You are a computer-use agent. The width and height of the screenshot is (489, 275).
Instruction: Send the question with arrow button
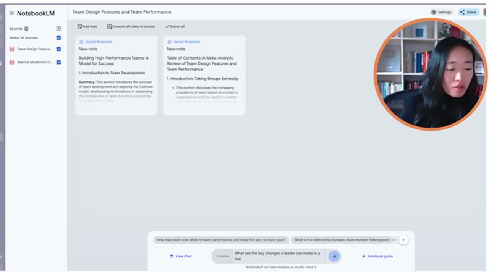click(334, 256)
